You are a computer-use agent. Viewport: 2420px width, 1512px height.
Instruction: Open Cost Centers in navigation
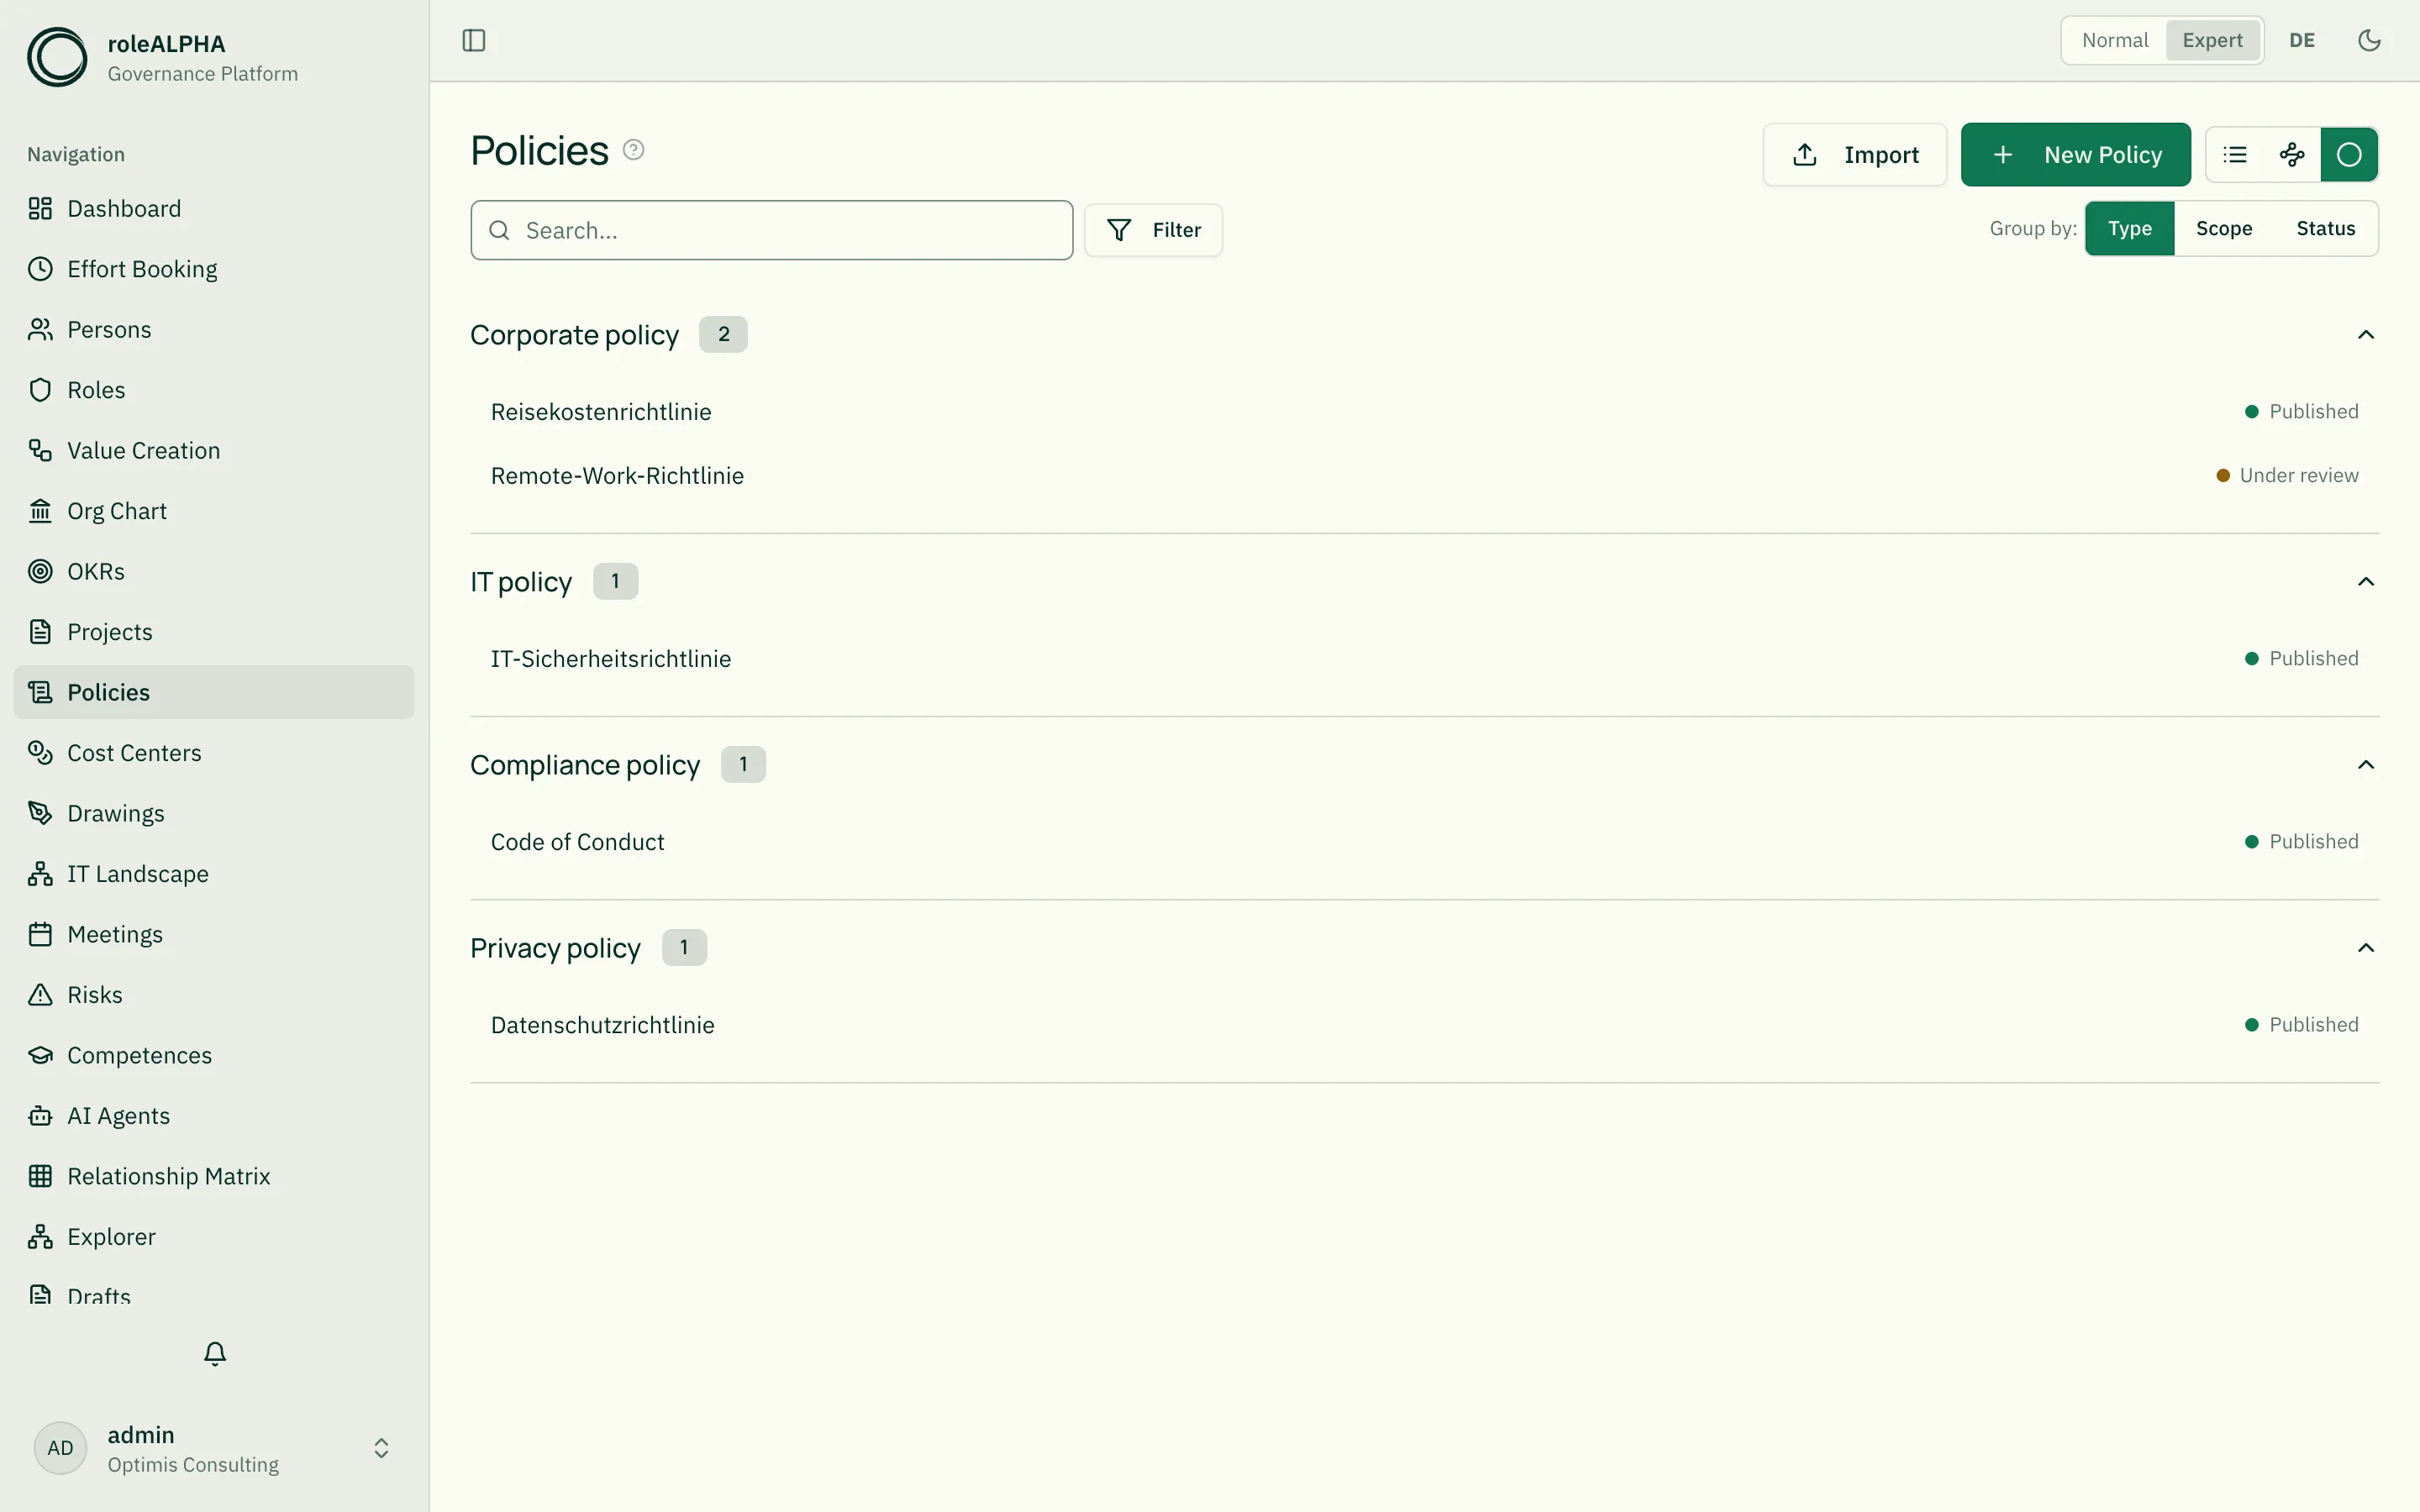click(214, 753)
